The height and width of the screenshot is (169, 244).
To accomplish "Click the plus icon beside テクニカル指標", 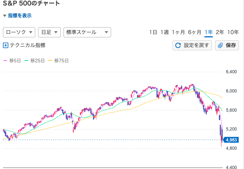I will (x=5, y=45).
